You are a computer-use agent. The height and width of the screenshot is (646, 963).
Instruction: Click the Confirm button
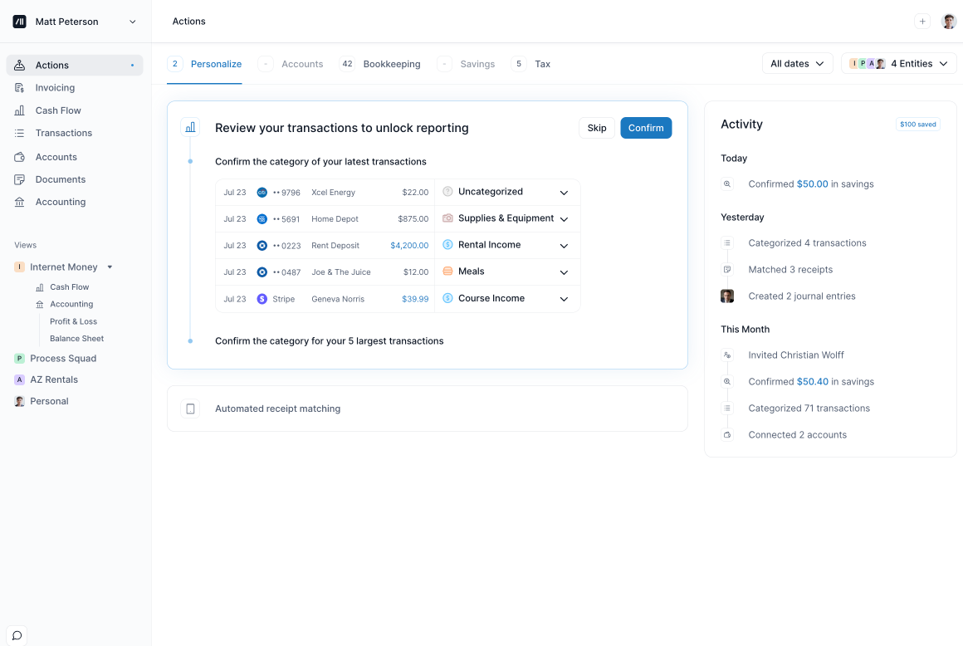point(646,128)
